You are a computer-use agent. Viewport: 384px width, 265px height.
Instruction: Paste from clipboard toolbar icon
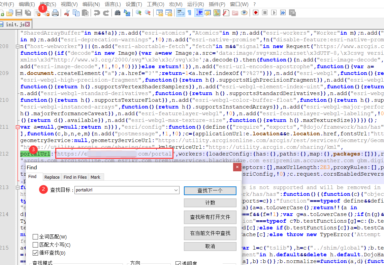85,13
